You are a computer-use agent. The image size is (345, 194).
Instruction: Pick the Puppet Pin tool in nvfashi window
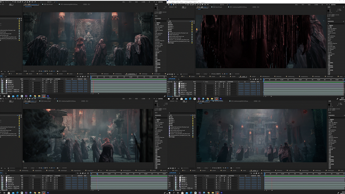[208, 5]
